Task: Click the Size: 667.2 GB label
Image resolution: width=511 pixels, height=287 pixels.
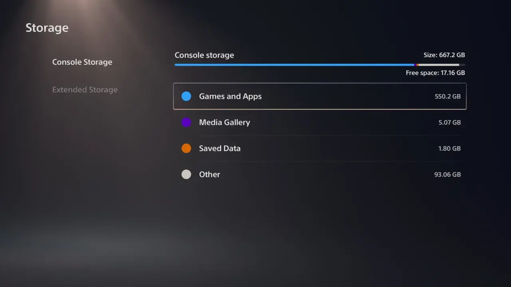Action: pos(444,55)
